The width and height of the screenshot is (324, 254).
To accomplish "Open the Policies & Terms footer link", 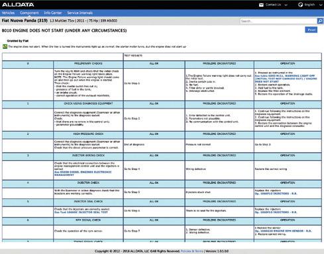I will tap(192, 251).
